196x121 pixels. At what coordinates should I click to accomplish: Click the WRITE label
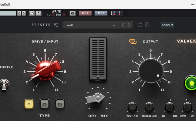click(x=56, y=12)
